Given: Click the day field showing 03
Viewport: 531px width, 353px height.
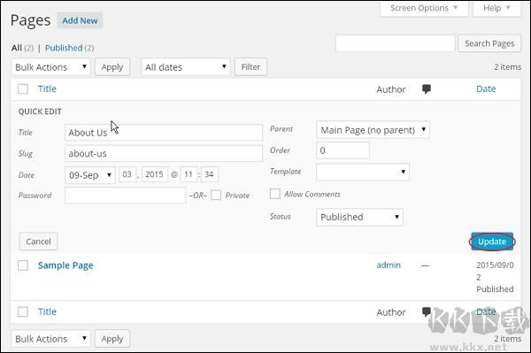Looking at the screenshot, I should tap(127, 174).
